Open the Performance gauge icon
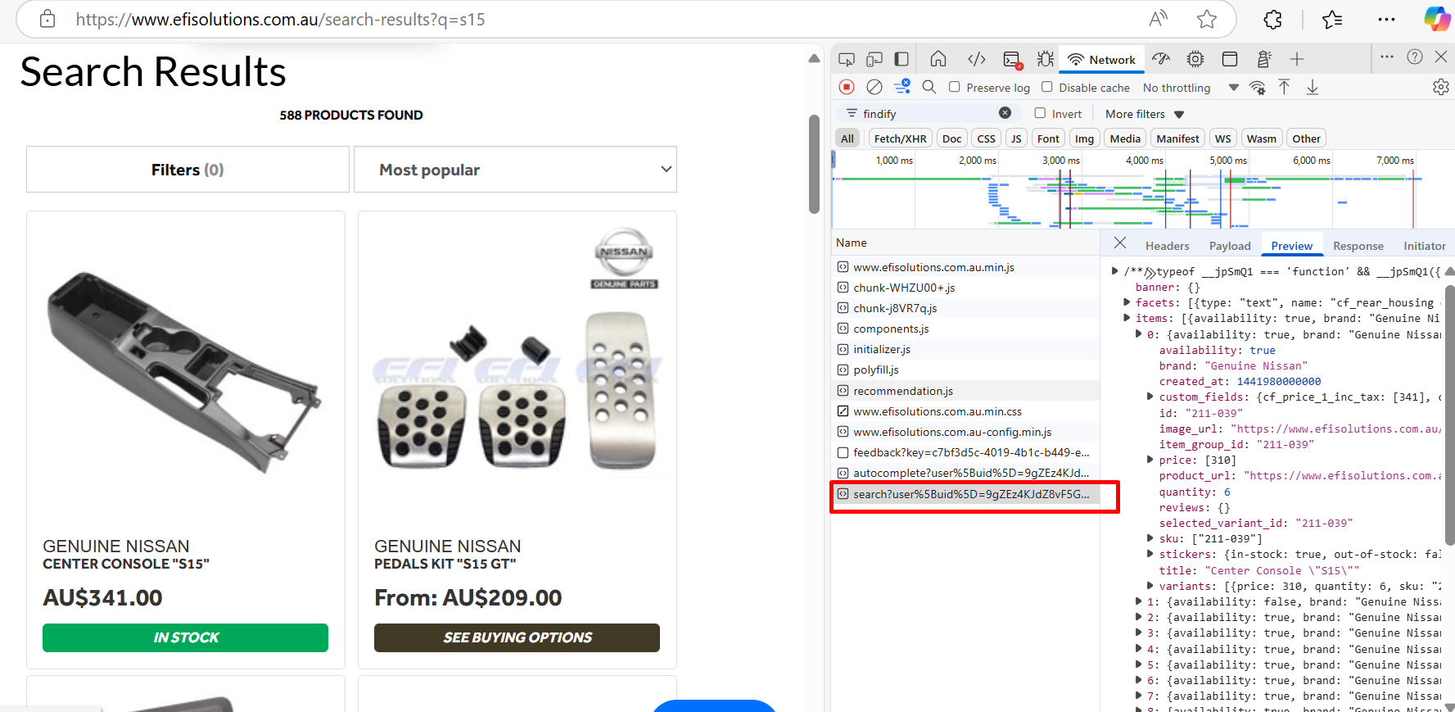1455x712 pixels. point(1161,59)
